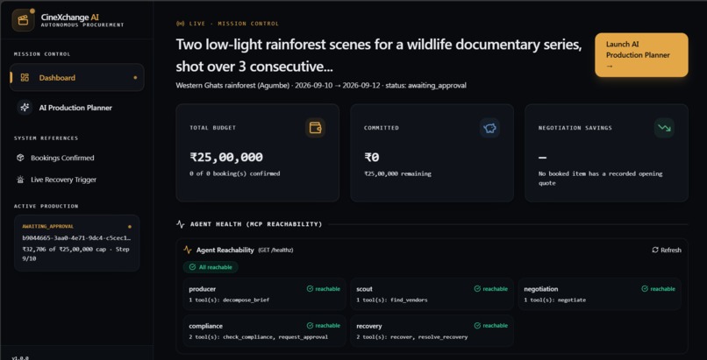Image resolution: width=707 pixels, height=360 pixels.
Task: Click the '(GET /healthz)' label
Action: click(x=275, y=251)
